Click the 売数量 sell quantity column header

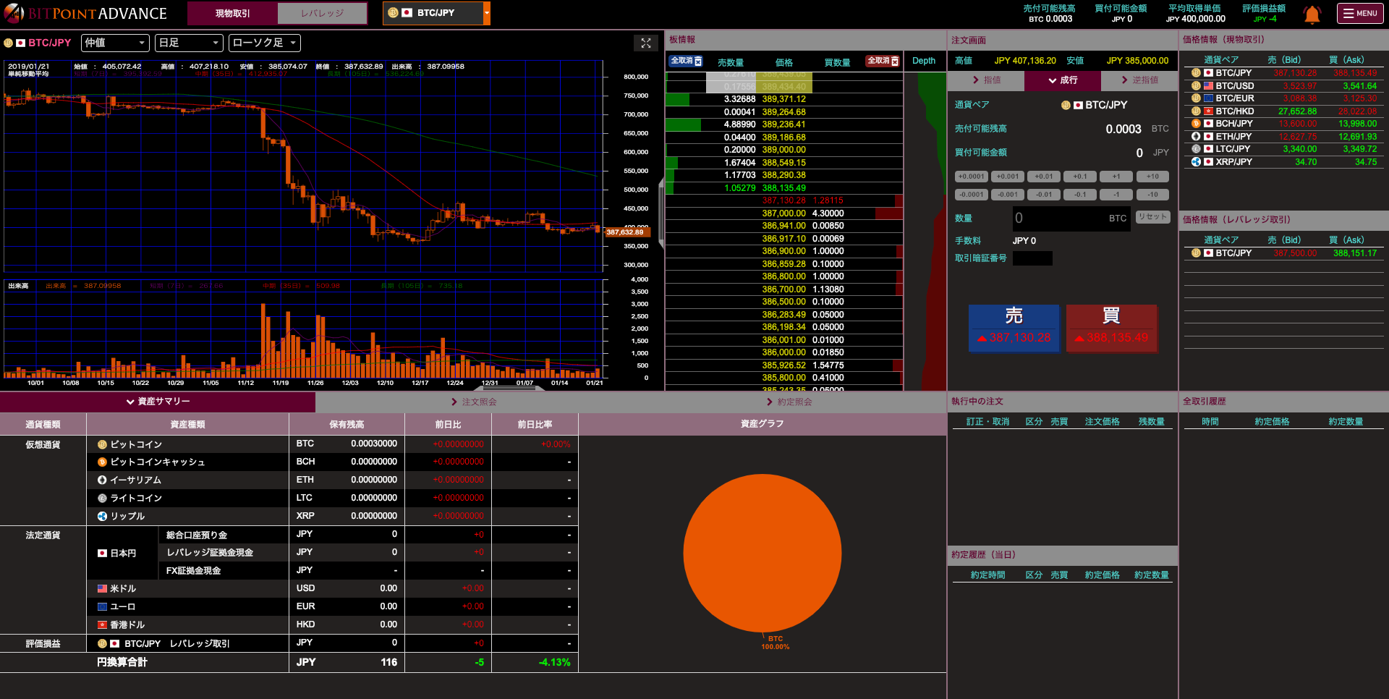pyautogui.click(x=731, y=63)
